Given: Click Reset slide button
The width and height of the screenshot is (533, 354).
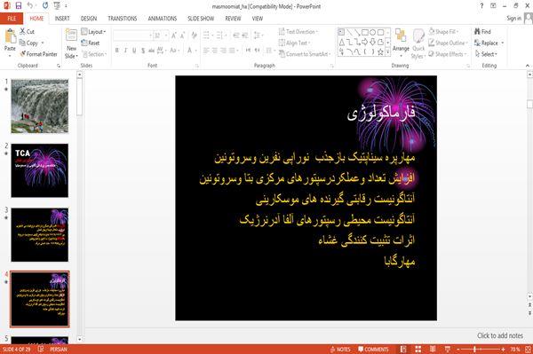Looking at the screenshot, I should (91, 43).
